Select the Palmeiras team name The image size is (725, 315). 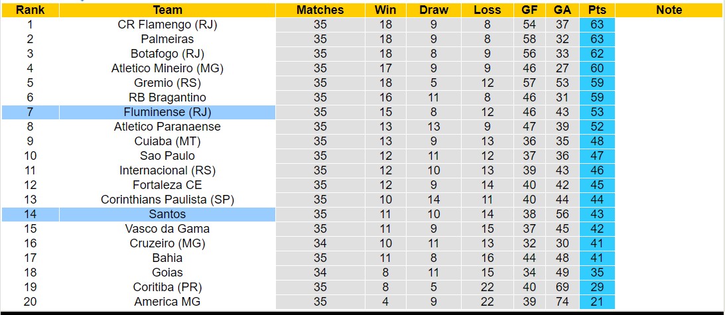(x=167, y=39)
